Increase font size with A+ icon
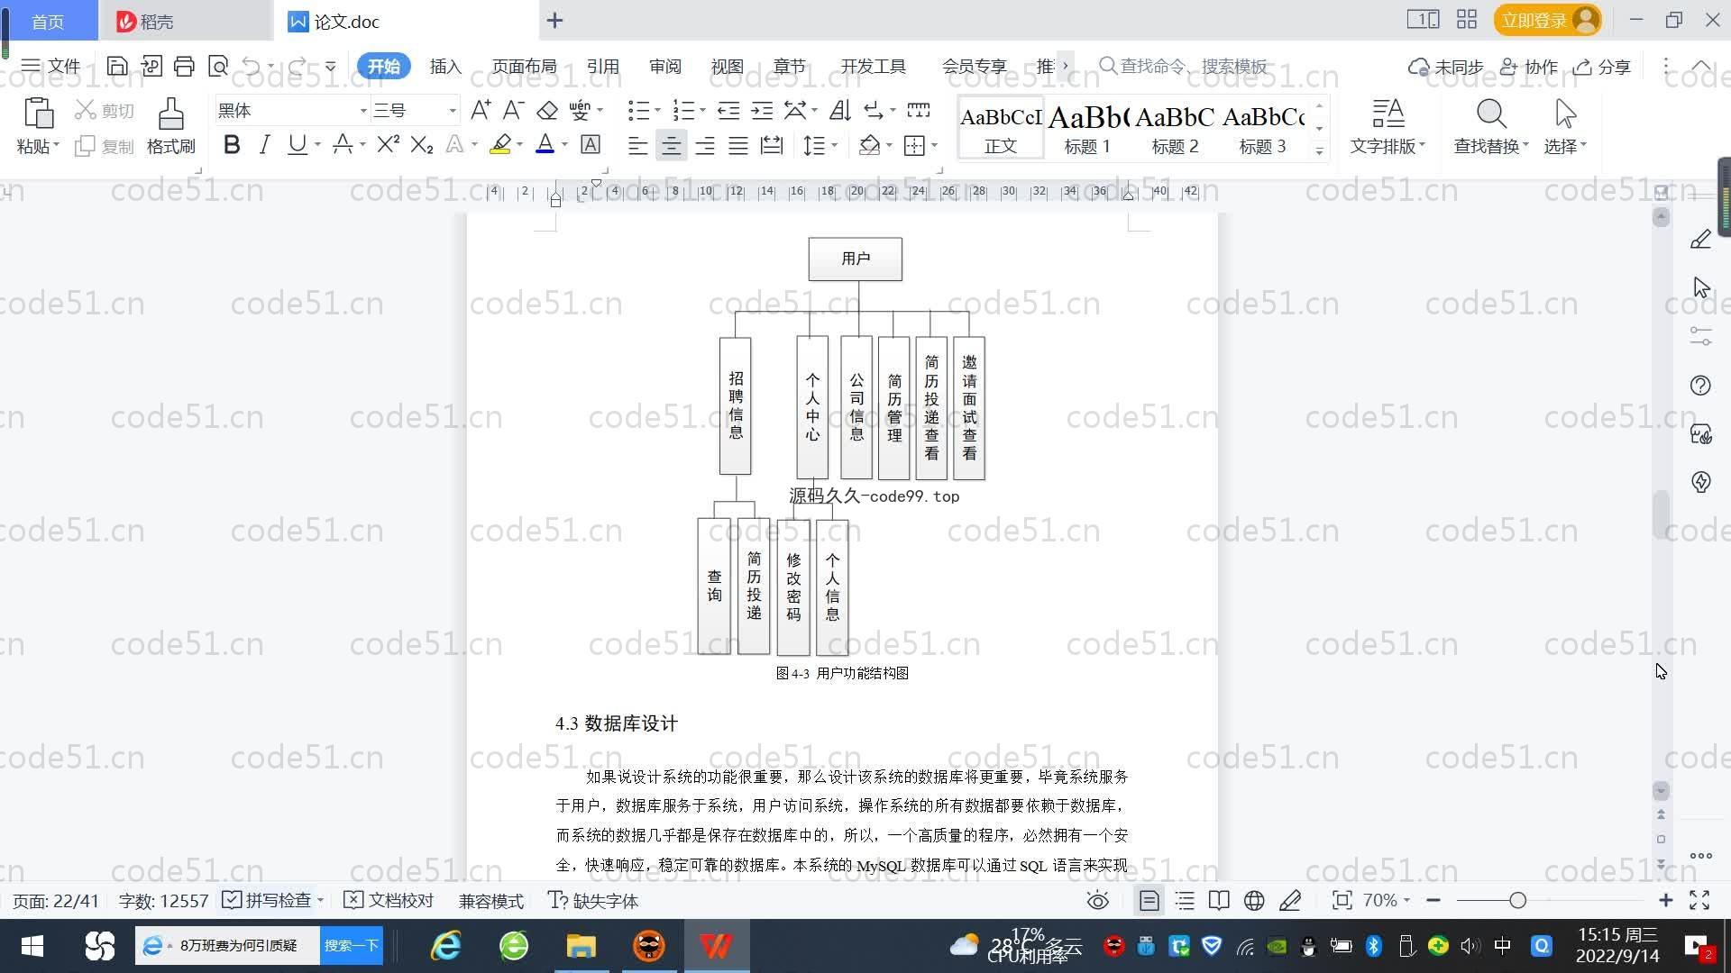This screenshot has width=1731, height=973. 481,110
